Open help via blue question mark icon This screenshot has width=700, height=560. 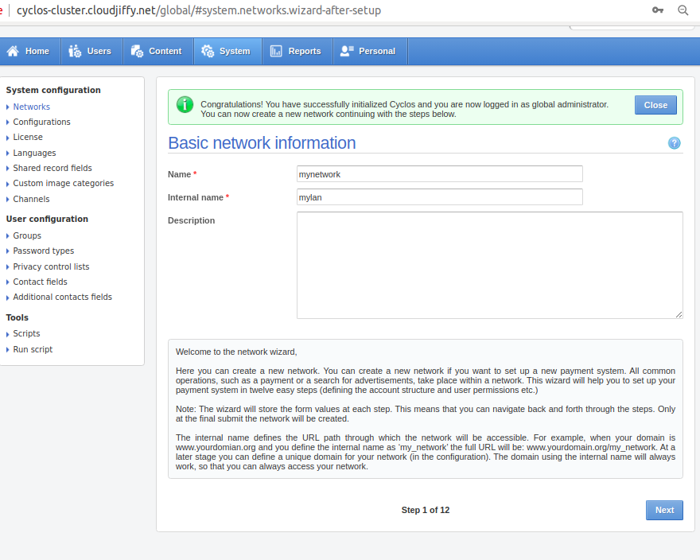[x=674, y=143]
